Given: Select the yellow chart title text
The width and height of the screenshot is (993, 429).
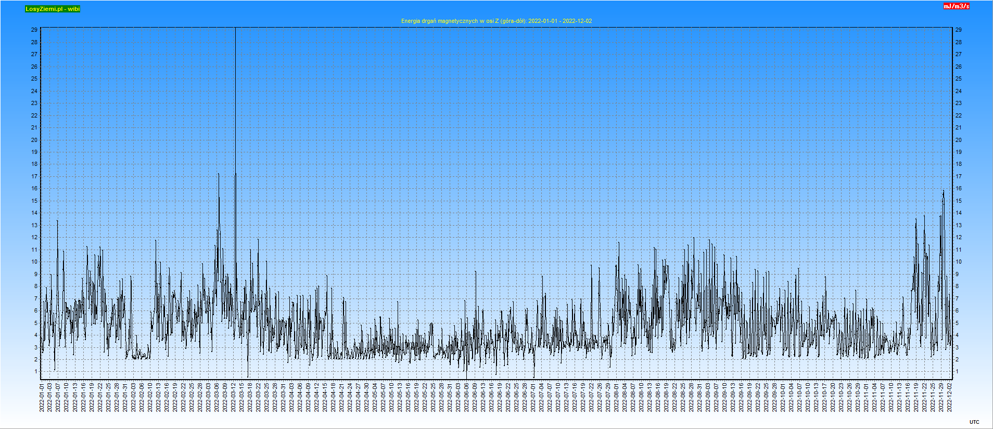Looking at the screenshot, I should point(496,21).
